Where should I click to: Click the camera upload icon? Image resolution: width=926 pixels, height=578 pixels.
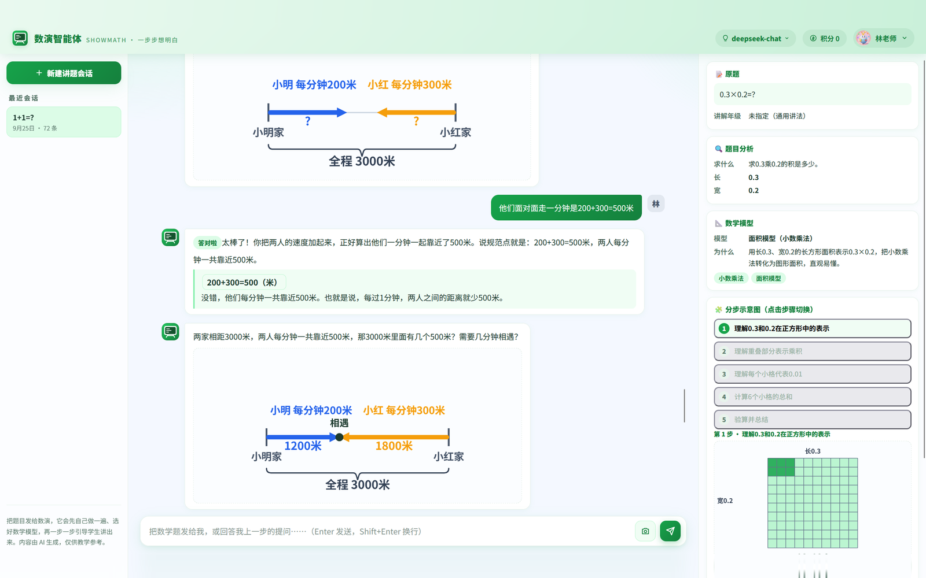(645, 531)
